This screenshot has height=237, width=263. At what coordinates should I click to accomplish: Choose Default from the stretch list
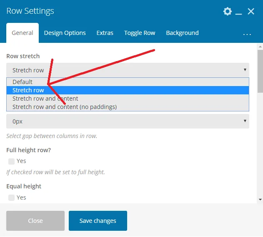[128, 82]
